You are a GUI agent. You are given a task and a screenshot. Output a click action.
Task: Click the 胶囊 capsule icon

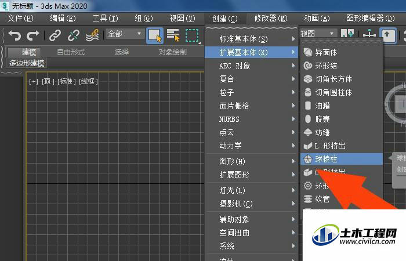[x=307, y=119]
